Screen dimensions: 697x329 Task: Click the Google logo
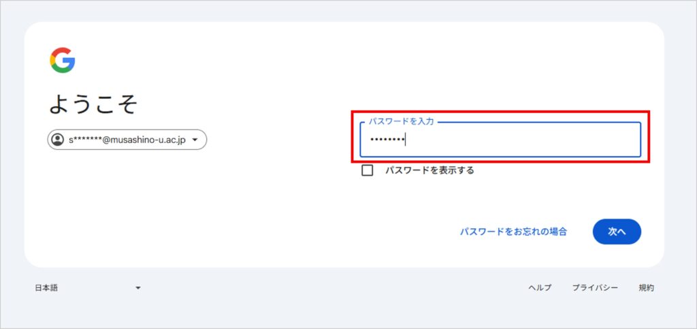click(x=62, y=61)
